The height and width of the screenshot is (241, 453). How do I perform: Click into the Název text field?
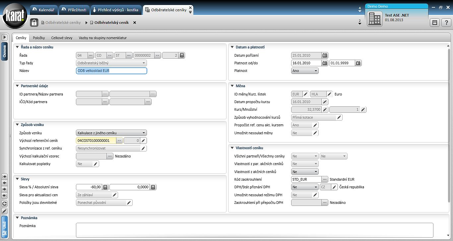[111, 71]
